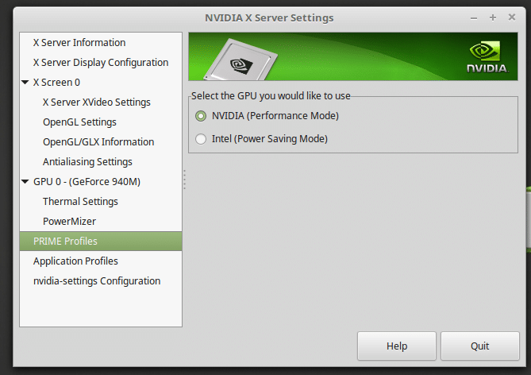Open Thermal Settings page
The width and height of the screenshot is (531, 375).
coord(80,202)
